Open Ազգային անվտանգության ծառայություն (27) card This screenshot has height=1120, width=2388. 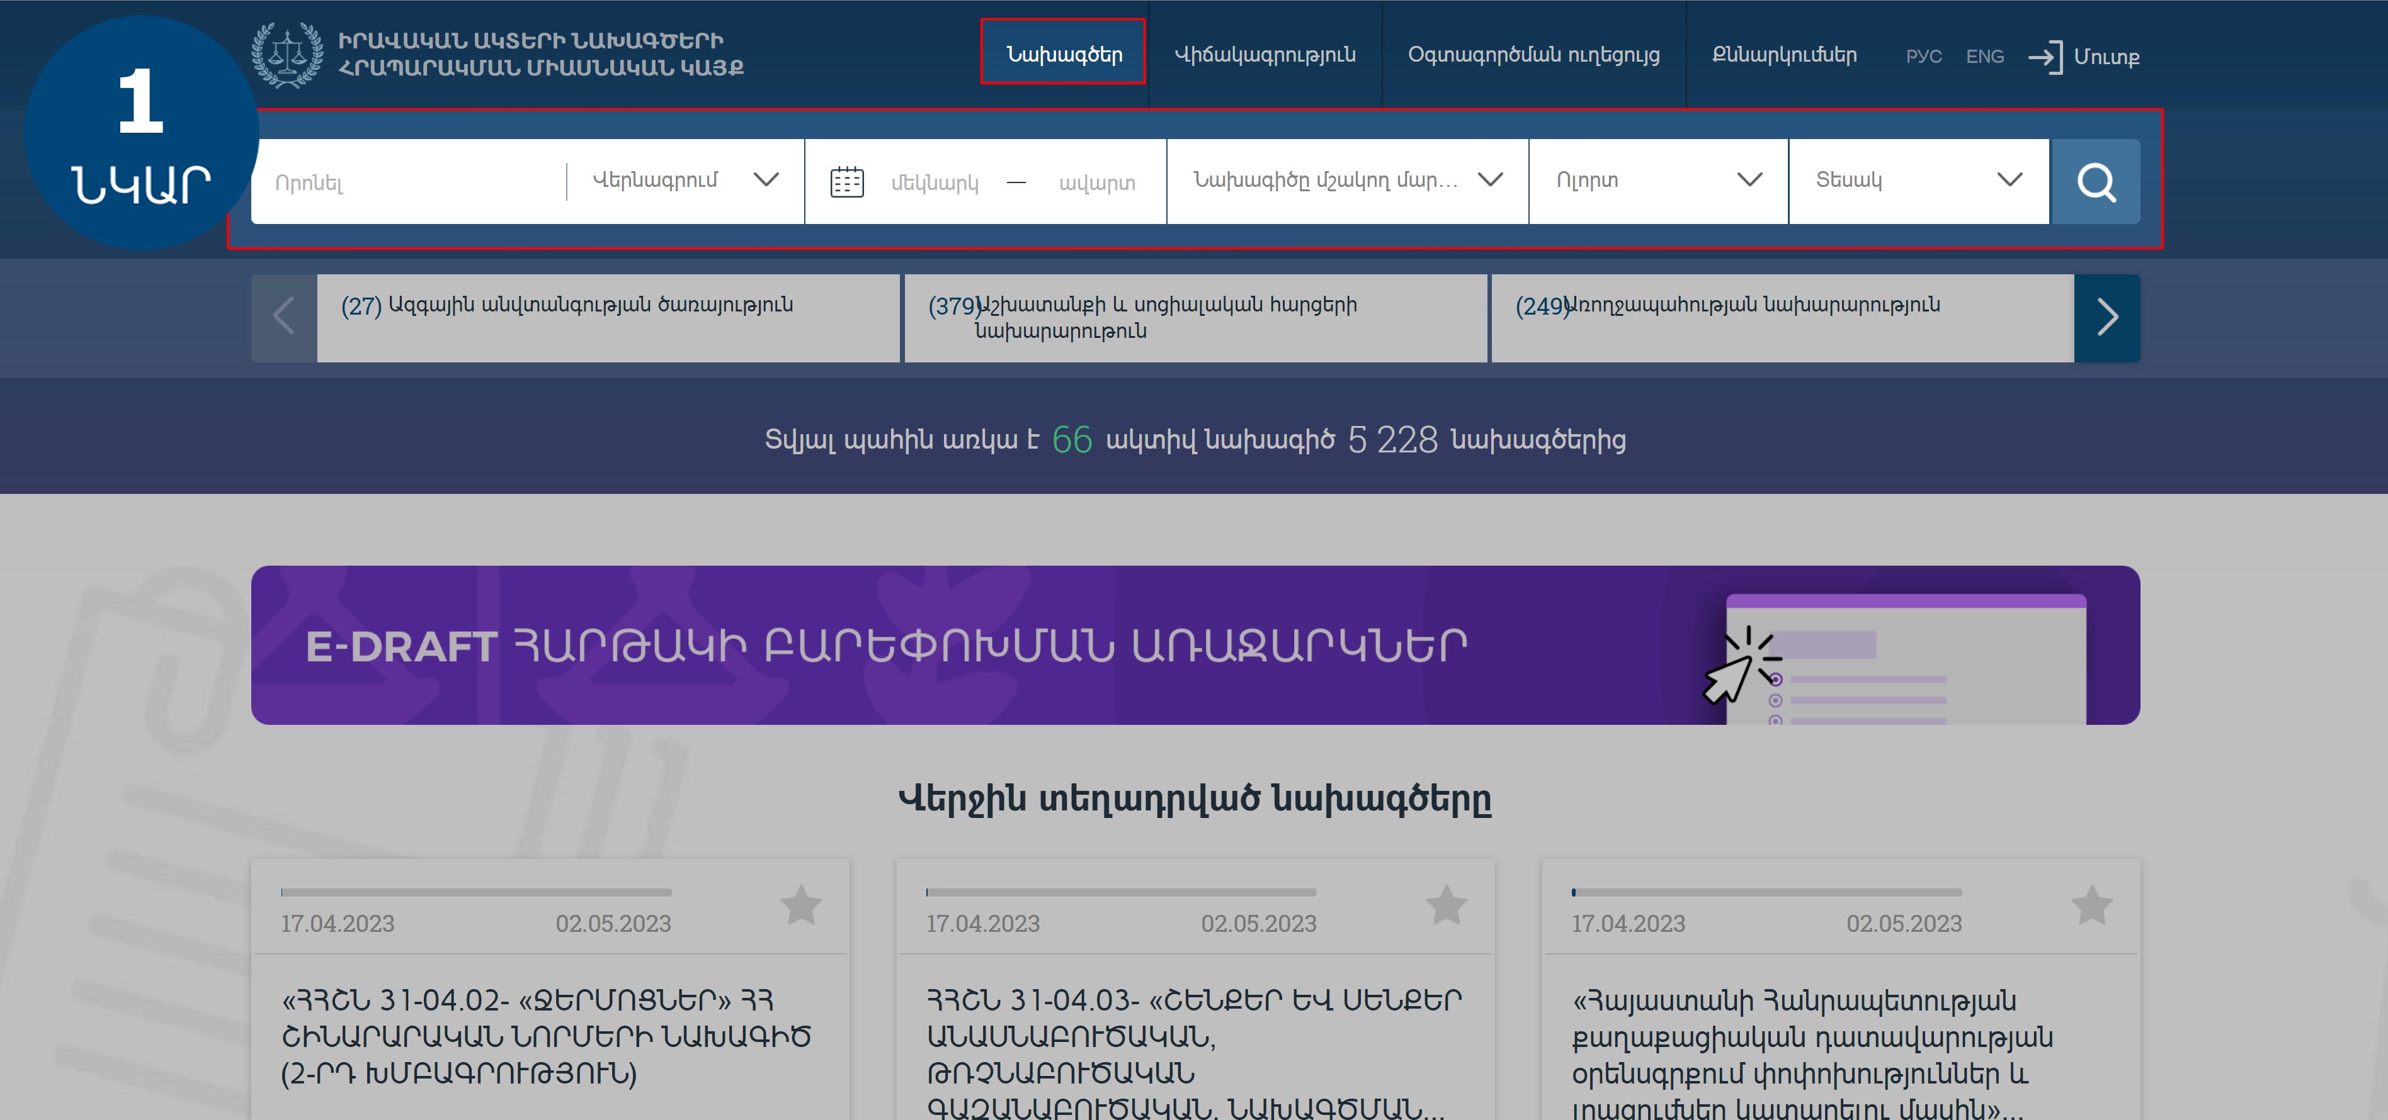608,318
